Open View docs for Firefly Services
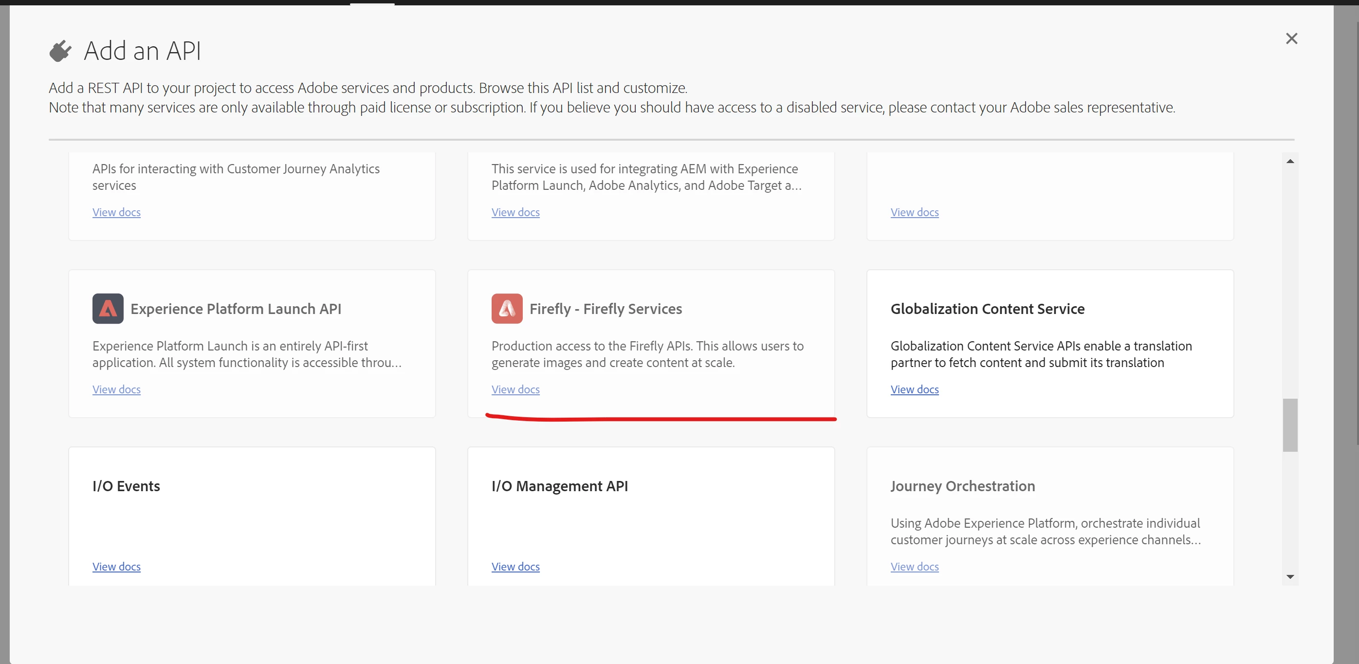Image resolution: width=1359 pixels, height=664 pixels. pos(515,389)
